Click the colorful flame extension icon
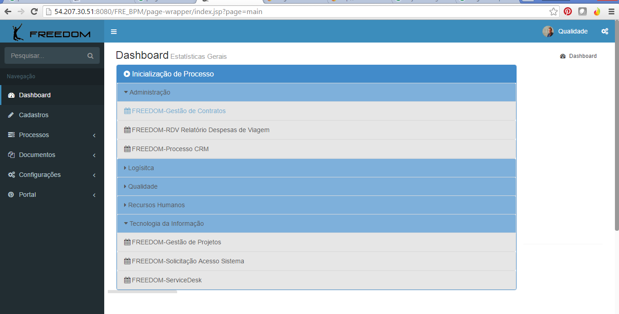The height and width of the screenshot is (314, 619). (597, 12)
